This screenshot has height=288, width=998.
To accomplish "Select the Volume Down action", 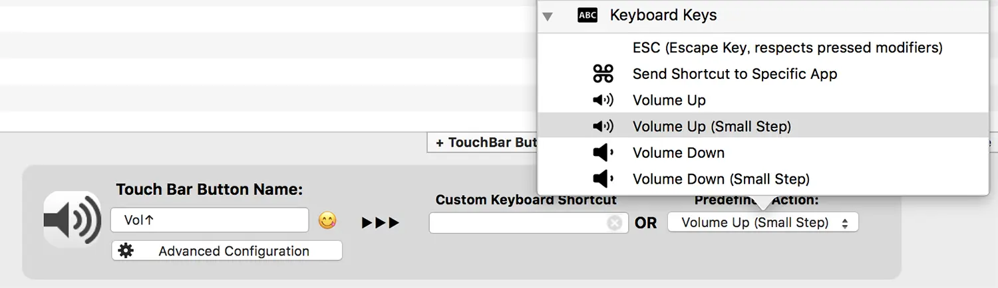I will pos(678,153).
